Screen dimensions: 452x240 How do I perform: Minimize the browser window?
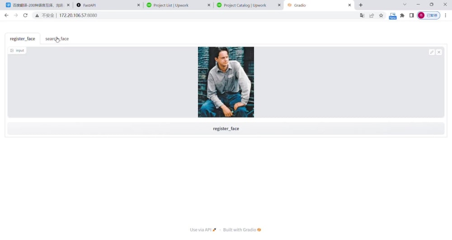(418, 5)
